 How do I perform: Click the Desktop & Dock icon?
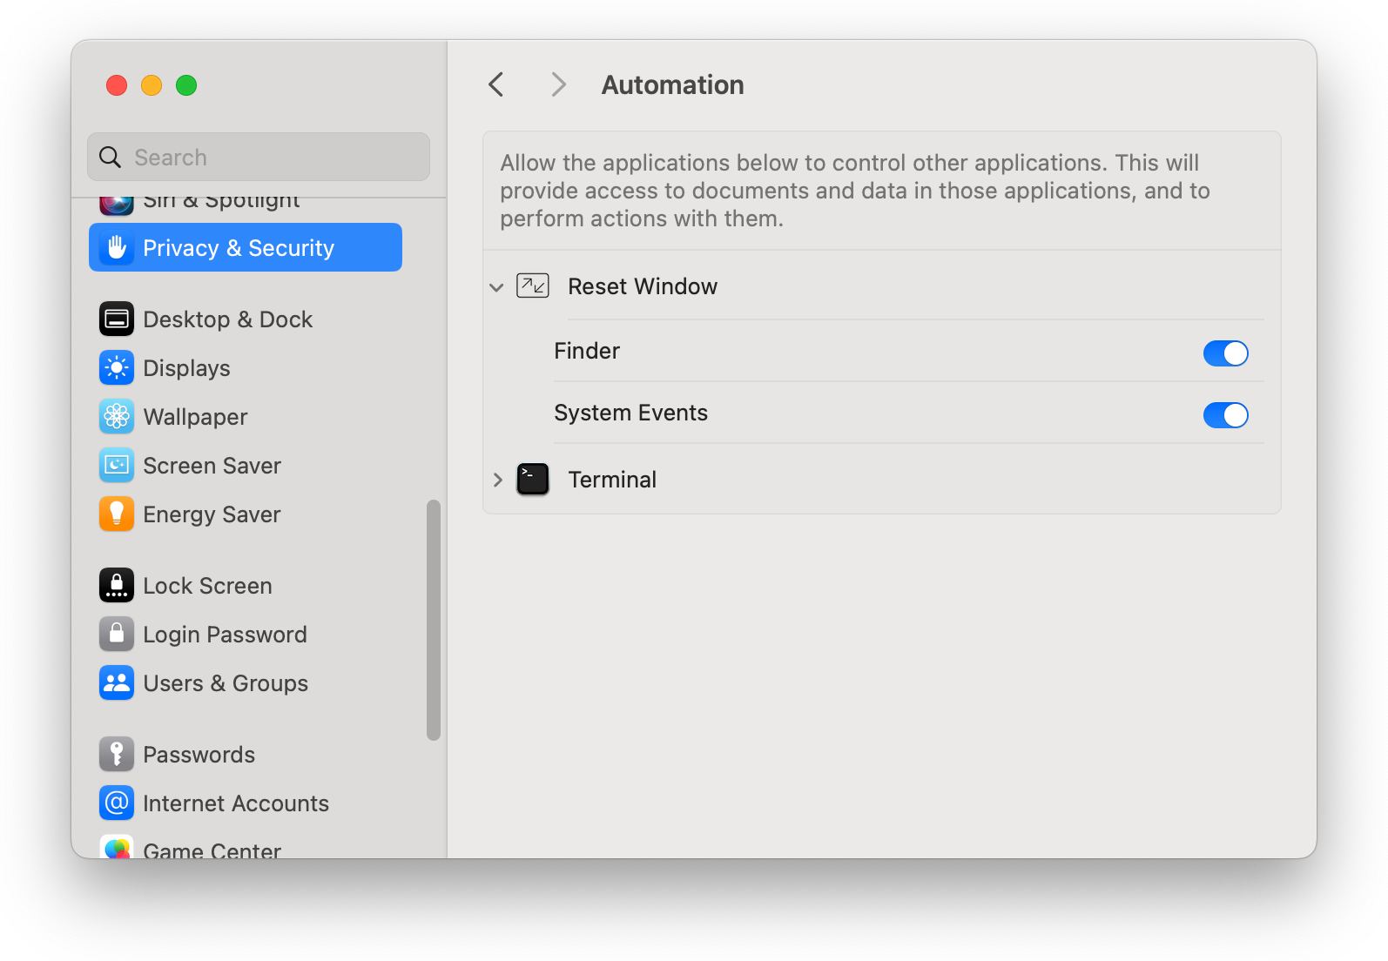[117, 319]
